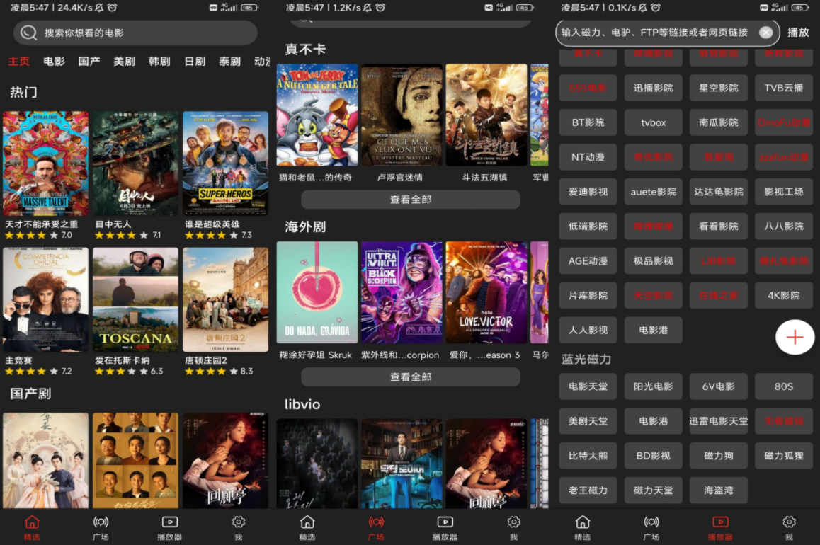This screenshot has width=820, height=545.
Task: Open 我 via the settings gear icon
Action: coord(238,522)
